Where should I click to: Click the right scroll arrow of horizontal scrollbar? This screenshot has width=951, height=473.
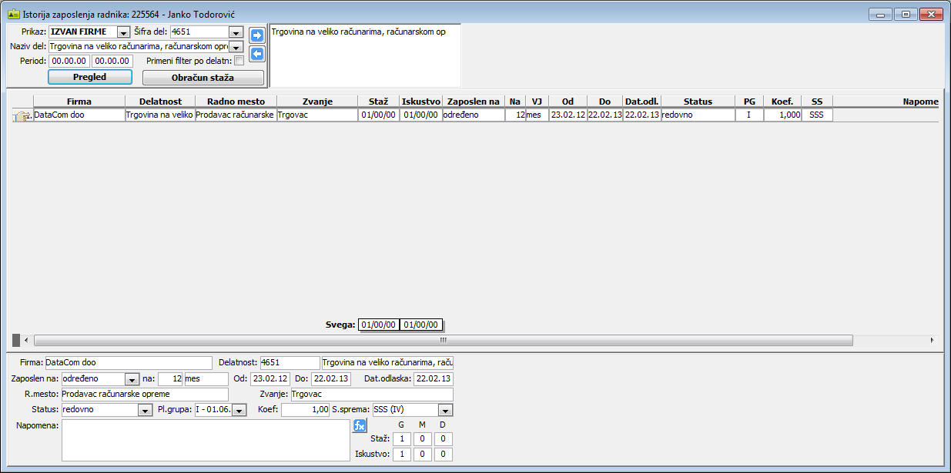coord(932,340)
